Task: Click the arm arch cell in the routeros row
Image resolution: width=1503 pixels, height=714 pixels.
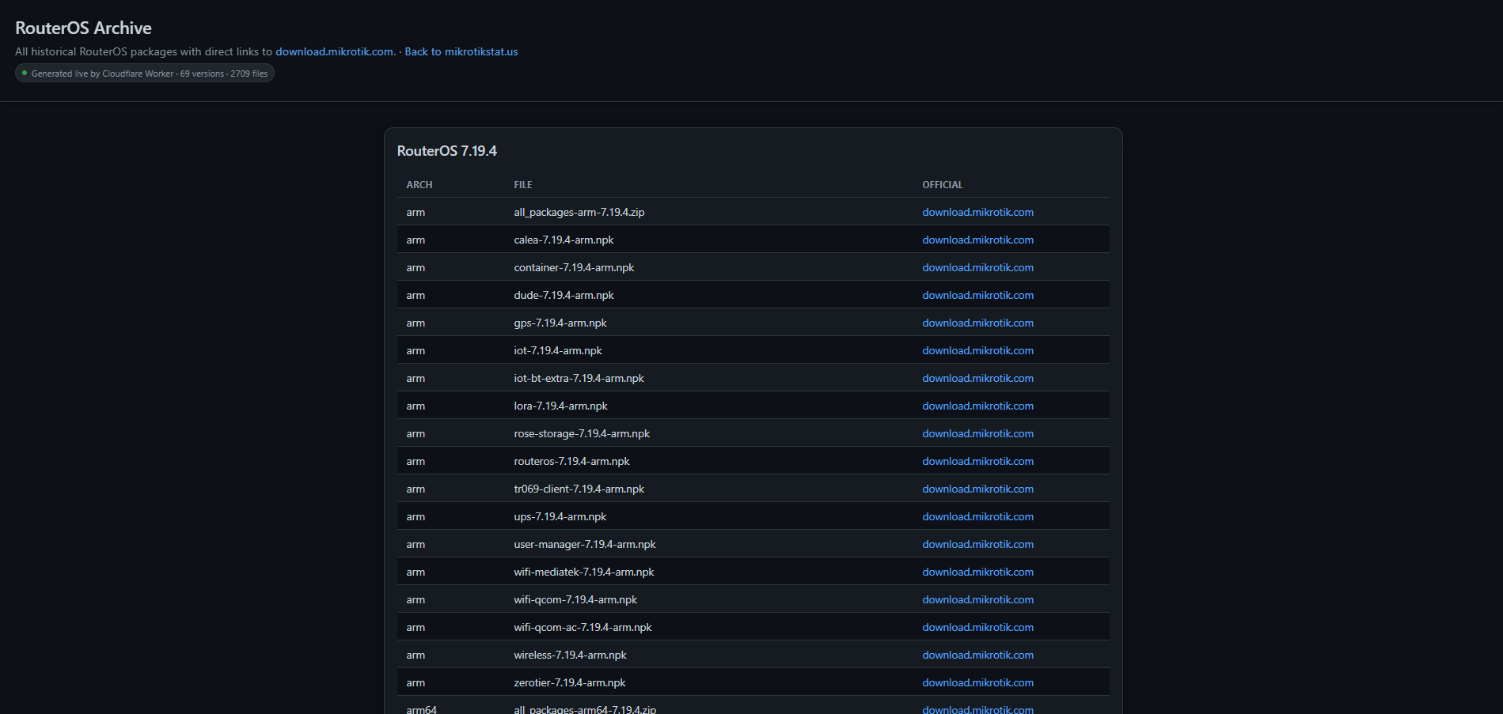Action: (x=416, y=461)
